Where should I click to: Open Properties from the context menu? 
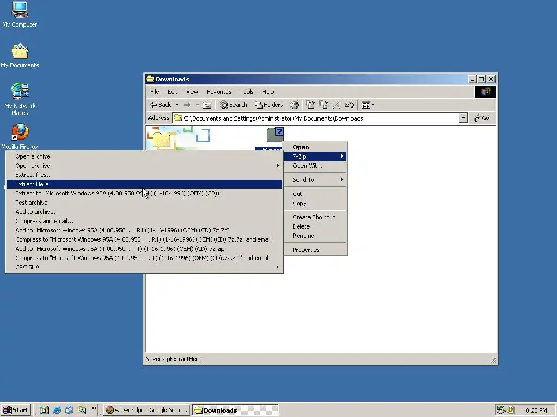(315, 250)
